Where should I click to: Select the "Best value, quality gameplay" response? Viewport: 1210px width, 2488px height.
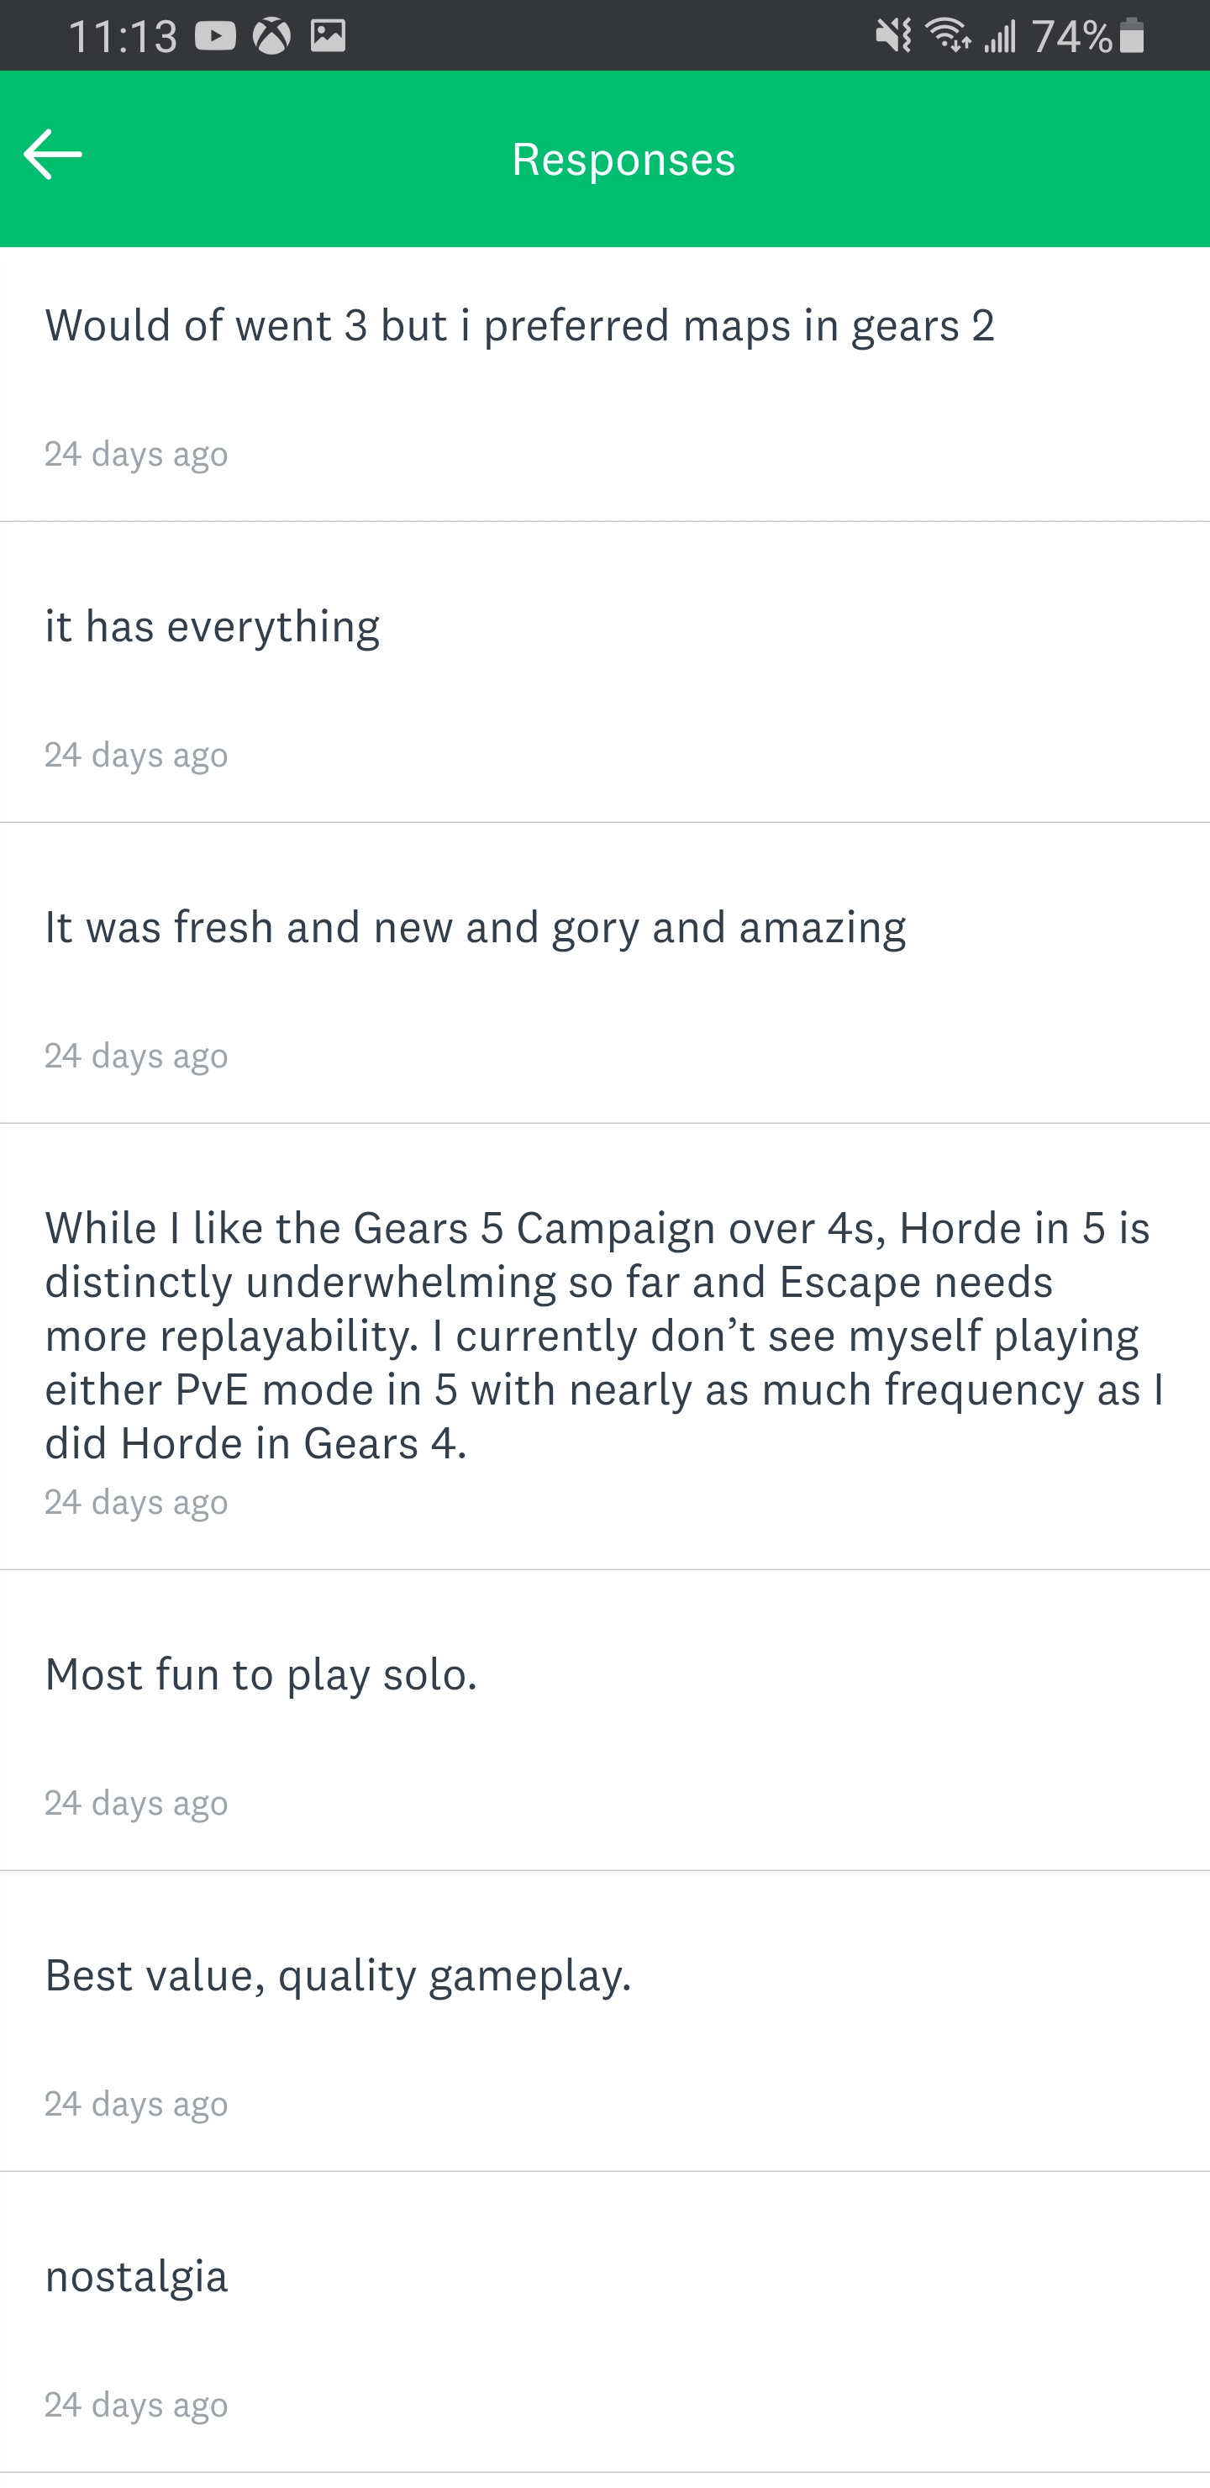tap(338, 1975)
